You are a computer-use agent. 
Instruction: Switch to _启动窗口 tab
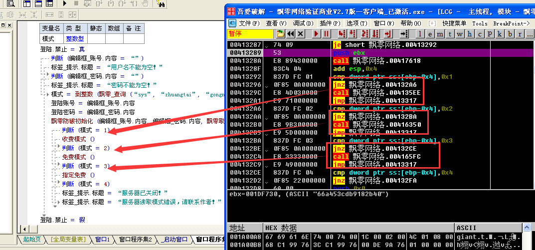(x=174, y=240)
